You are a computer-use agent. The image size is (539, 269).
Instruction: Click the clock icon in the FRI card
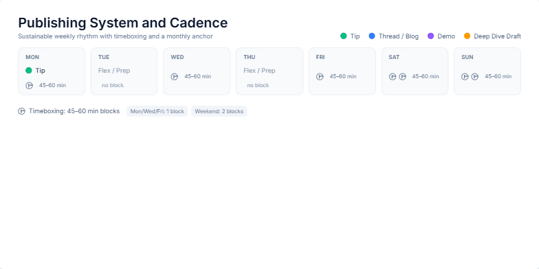[x=320, y=77]
